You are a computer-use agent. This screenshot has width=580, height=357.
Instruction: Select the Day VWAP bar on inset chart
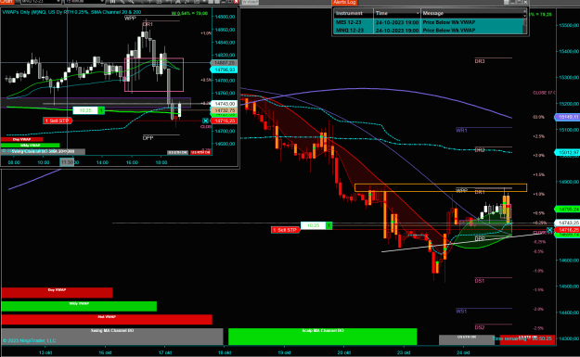point(22,139)
